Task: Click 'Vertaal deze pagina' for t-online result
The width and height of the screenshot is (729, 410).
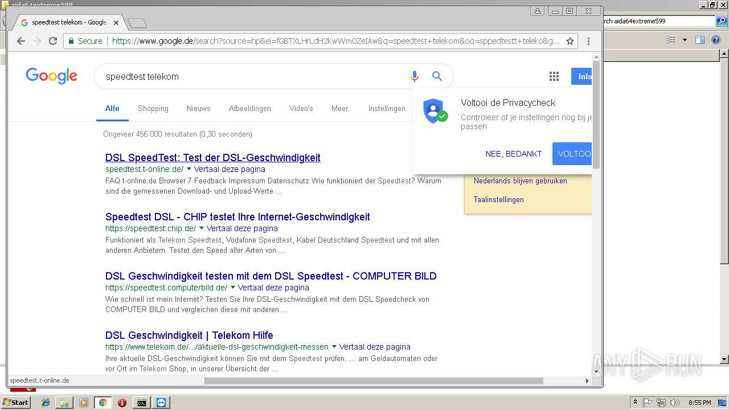Action: (230, 169)
